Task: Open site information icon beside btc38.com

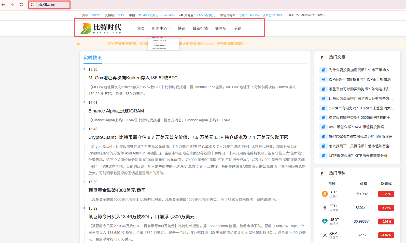Action: [32, 5]
